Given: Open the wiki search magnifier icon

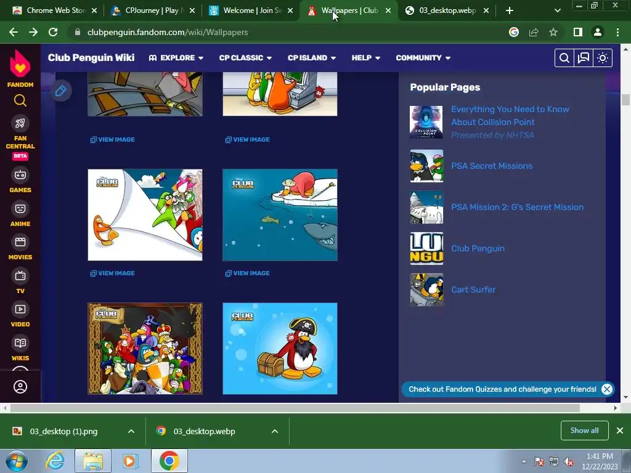Looking at the screenshot, I should pos(564,58).
